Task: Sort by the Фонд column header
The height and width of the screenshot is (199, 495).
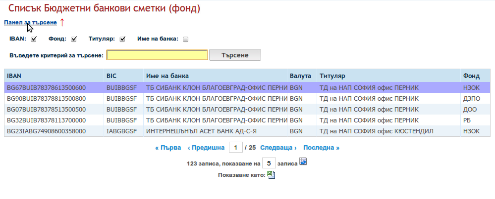Action: pos(471,76)
